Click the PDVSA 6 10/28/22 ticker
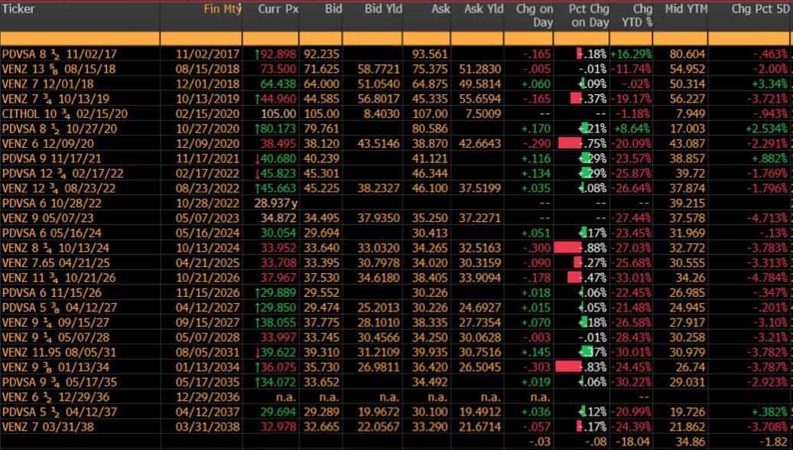This screenshot has width=793, height=450. click(x=51, y=204)
